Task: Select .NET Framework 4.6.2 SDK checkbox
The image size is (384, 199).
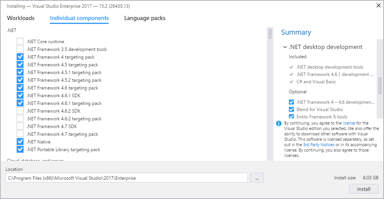Action: [20, 111]
